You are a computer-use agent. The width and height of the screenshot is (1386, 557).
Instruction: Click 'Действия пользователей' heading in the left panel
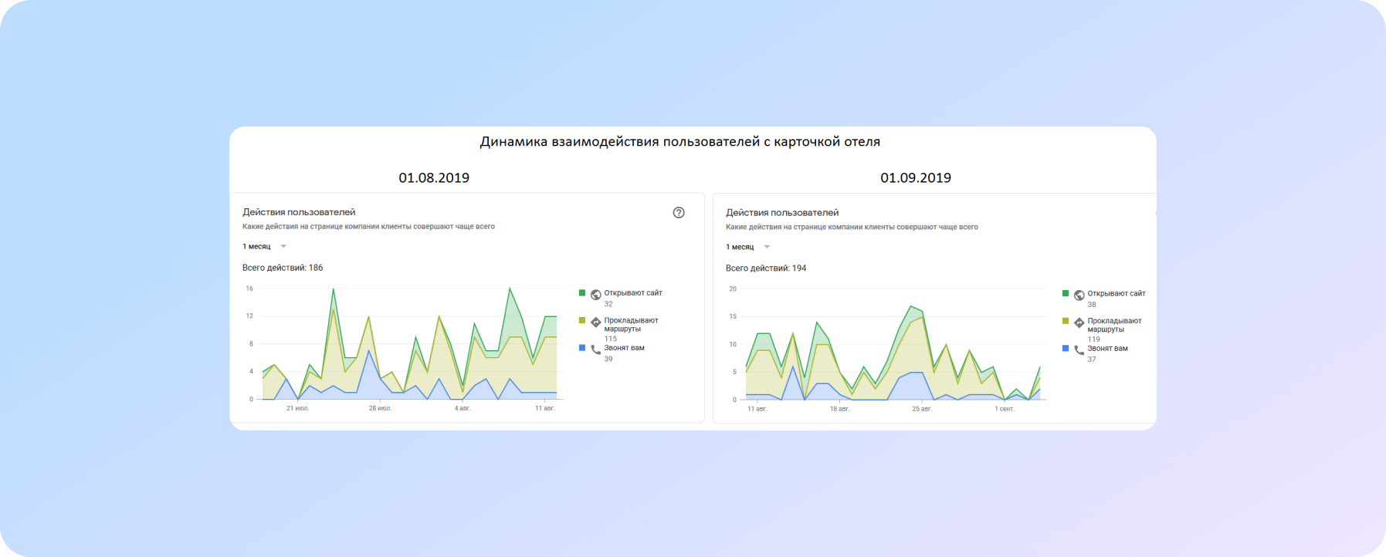(299, 212)
